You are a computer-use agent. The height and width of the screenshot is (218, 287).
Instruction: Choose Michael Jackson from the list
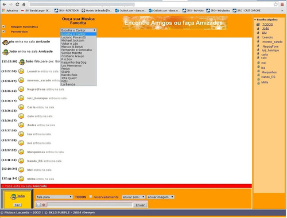(79, 40)
